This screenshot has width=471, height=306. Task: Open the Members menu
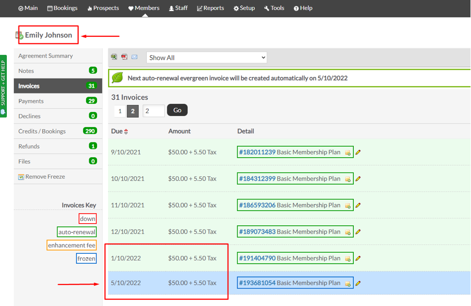pyautogui.click(x=144, y=8)
